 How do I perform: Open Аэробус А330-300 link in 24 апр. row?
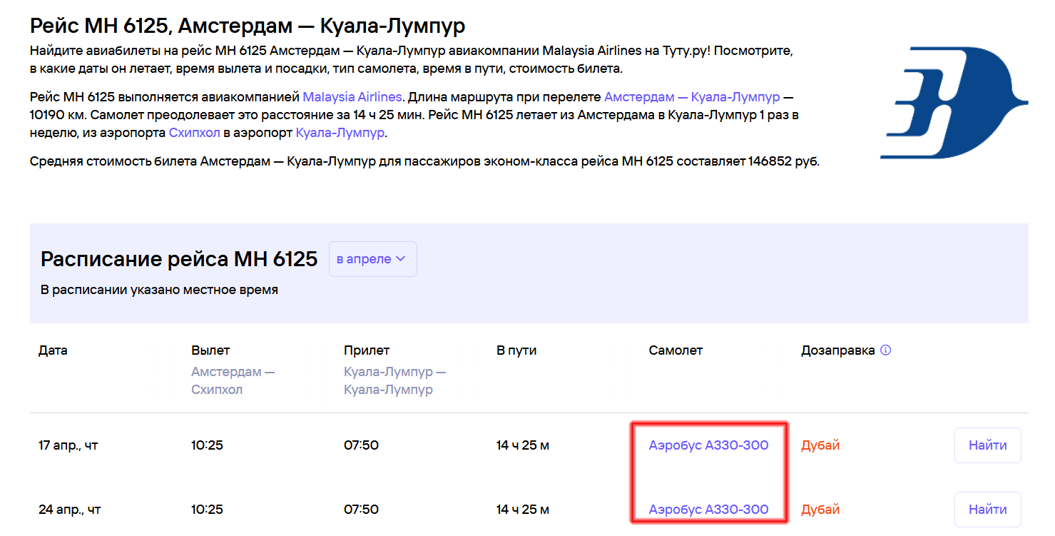click(708, 510)
